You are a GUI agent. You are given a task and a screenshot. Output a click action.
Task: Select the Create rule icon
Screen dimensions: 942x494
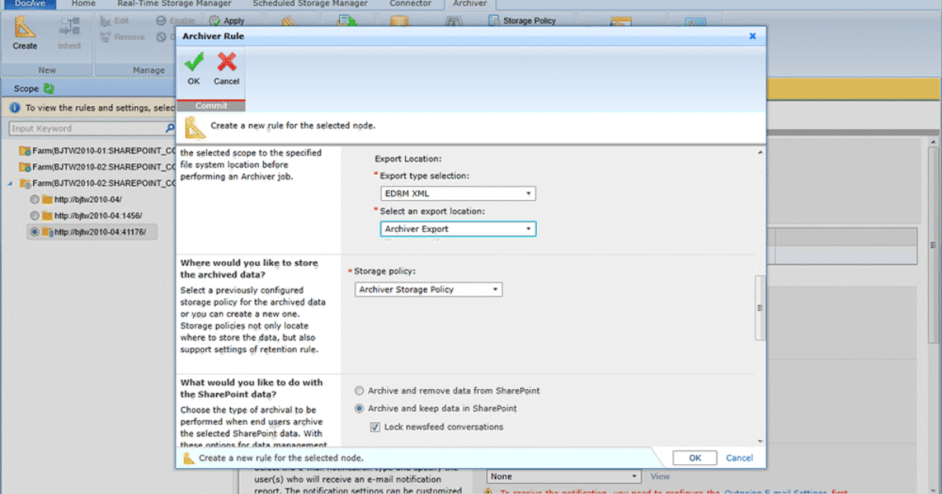[x=24, y=33]
